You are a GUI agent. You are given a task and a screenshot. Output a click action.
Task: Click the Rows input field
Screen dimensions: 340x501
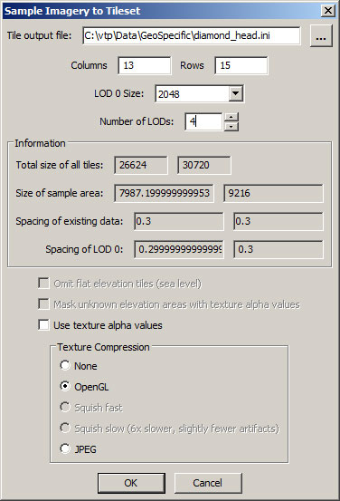coord(241,65)
